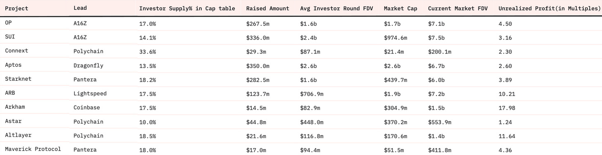Select the SUI project row
602x155 pixels.
coord(301,38)
